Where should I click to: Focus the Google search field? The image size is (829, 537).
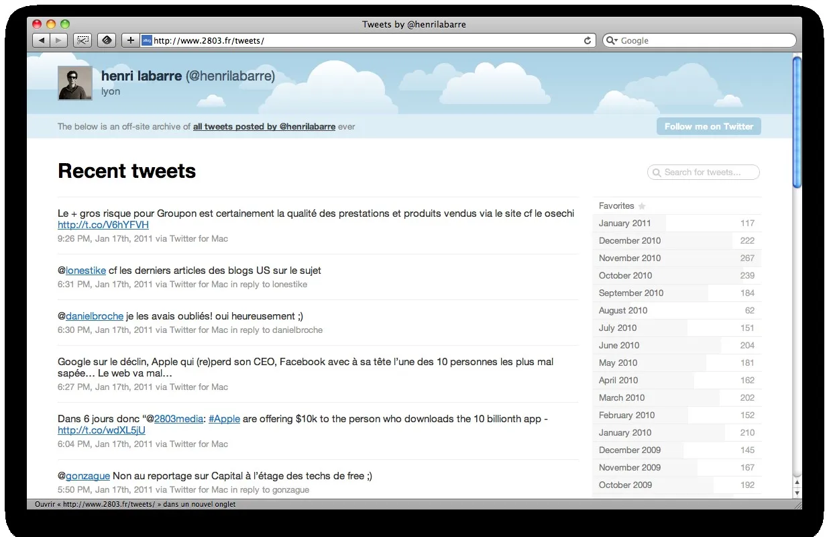coord(699,40)
